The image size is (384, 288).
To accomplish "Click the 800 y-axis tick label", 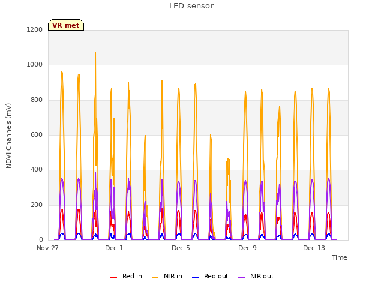I will [x=37, y=100].
